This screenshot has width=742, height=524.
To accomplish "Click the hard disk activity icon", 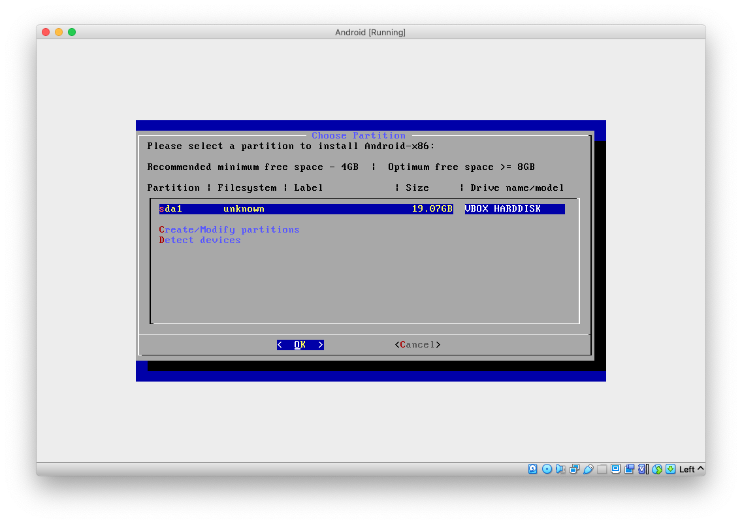I will 533,469.
